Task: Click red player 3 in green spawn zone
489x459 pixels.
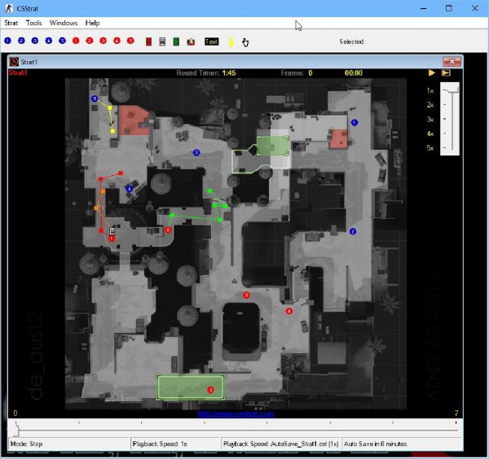Action: tap(210, 390)
